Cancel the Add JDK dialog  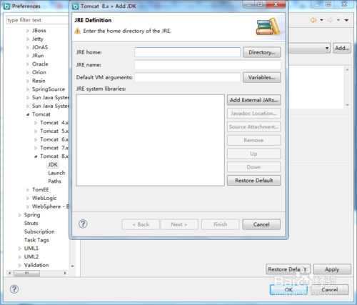[x=261, y=224]
